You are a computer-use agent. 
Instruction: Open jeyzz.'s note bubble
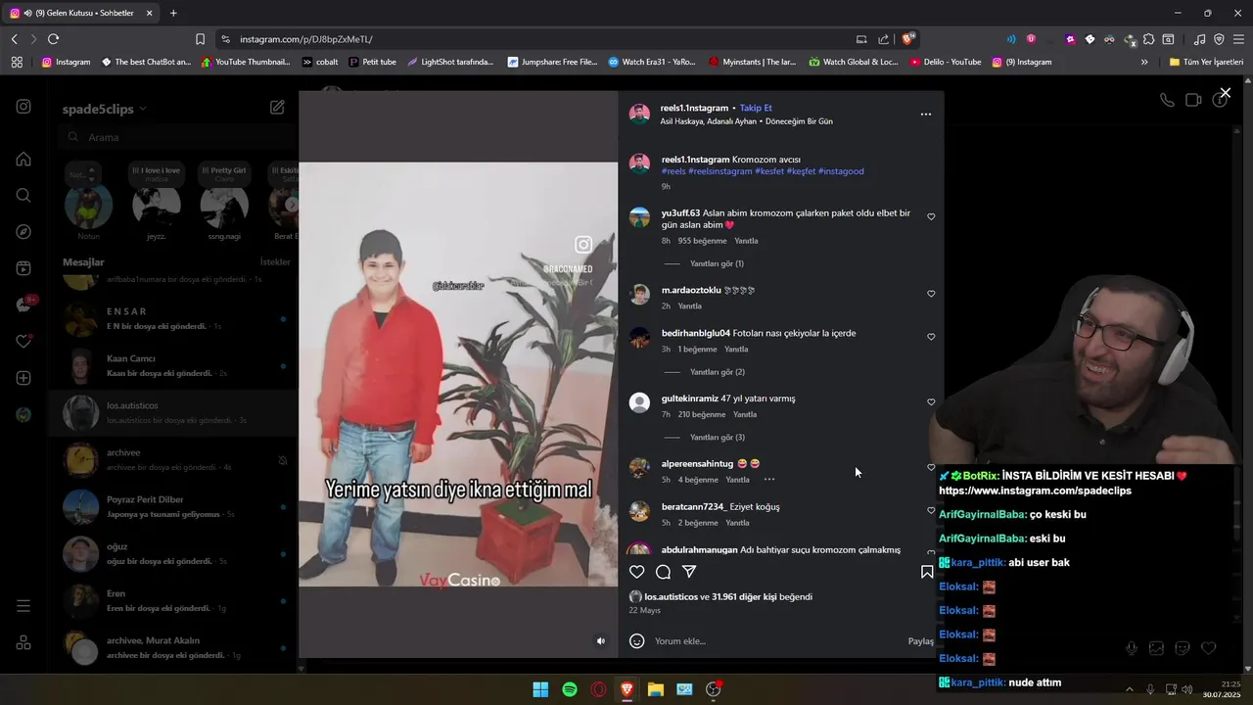157,174
